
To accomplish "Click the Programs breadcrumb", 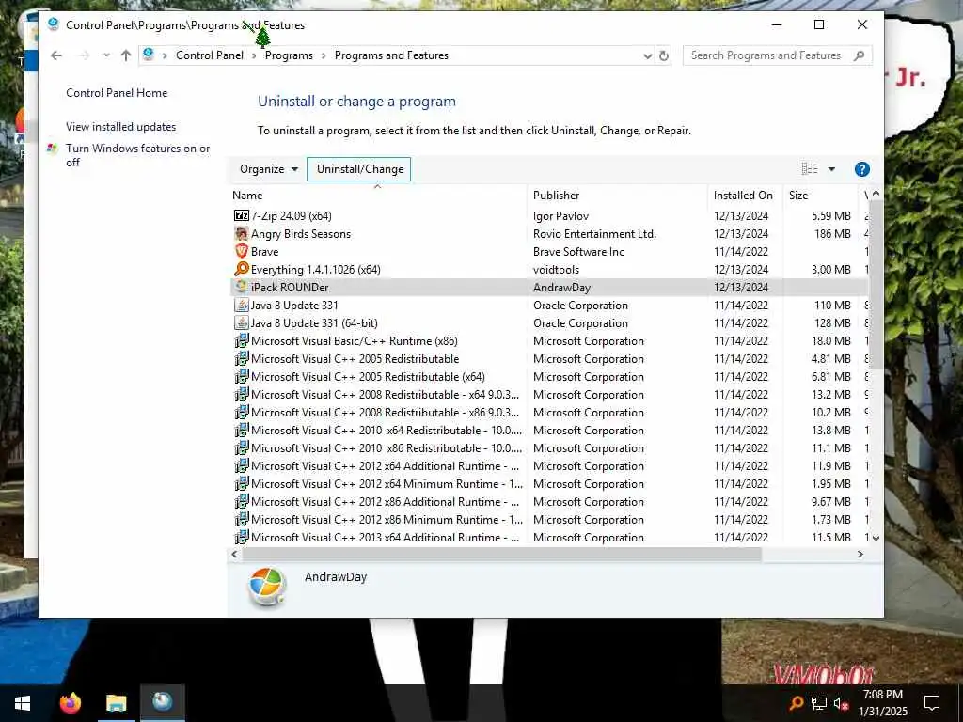I will [289, 55].
